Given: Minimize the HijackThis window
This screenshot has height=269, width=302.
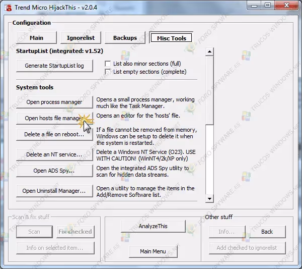Looking at the screenshot, I should pos(254,5).
